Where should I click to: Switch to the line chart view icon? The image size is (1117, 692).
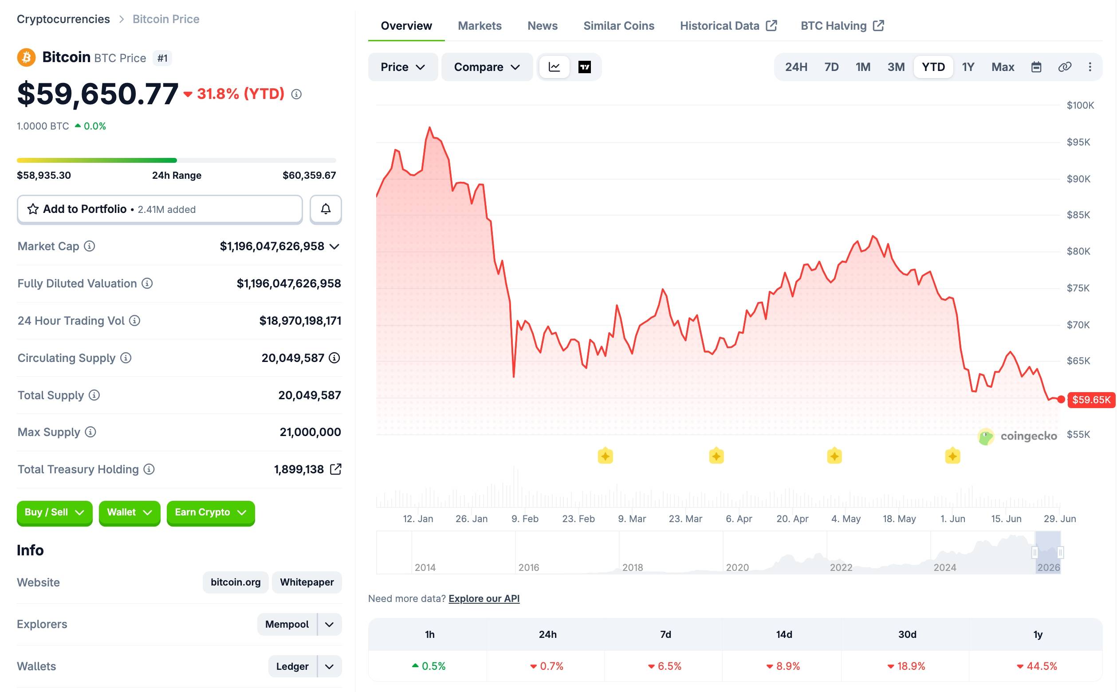(554, 67)
